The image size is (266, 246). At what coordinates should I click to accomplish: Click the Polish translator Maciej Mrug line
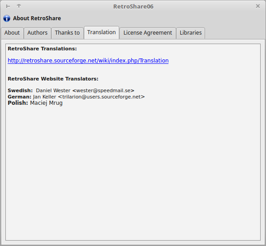point(35,103)
